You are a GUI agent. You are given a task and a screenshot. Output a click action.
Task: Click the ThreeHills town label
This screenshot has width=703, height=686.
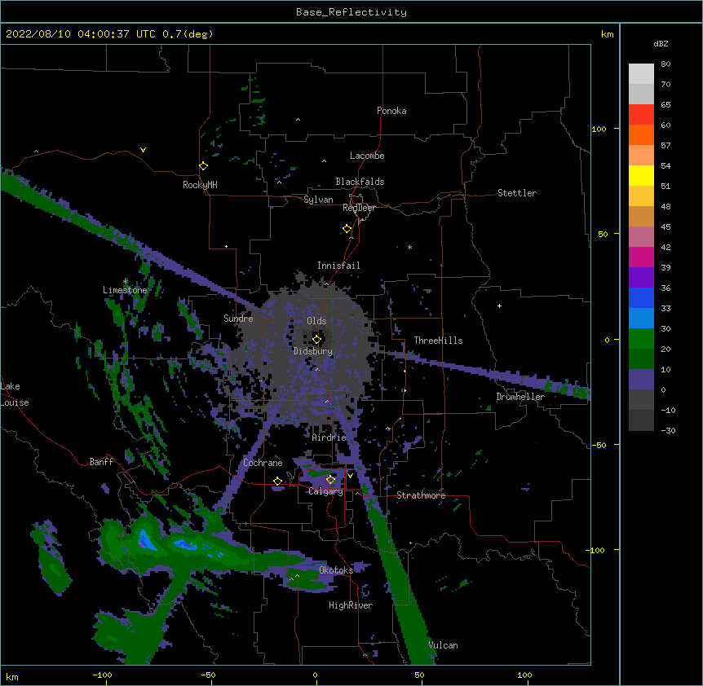(x=438, y=341)
